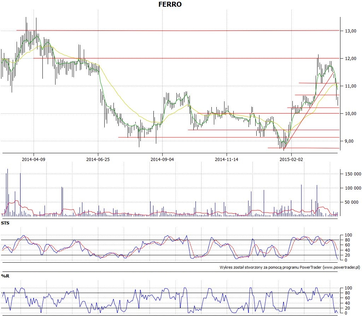Image resolution: width=362 pixels, height=316 pixels.
Task: Click the rising red trendline near 2015-02-02
Action: point(309,110)
